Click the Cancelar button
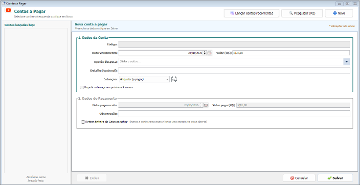 (x=299, y=178)
